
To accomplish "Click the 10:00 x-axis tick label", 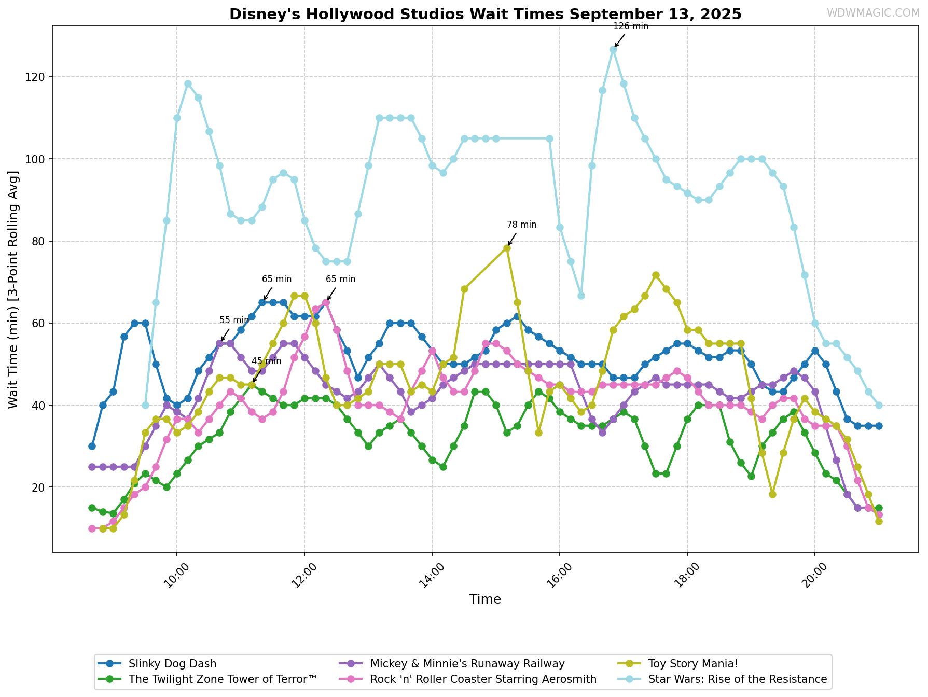I will (176, 575).
